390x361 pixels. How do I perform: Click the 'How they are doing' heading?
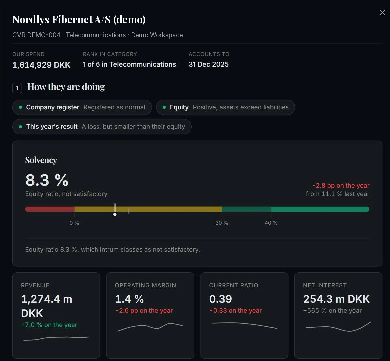pos(66,87)
